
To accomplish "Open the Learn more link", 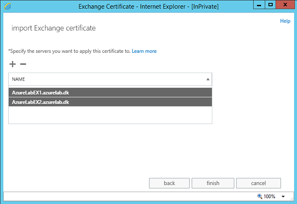I will 144,51.
